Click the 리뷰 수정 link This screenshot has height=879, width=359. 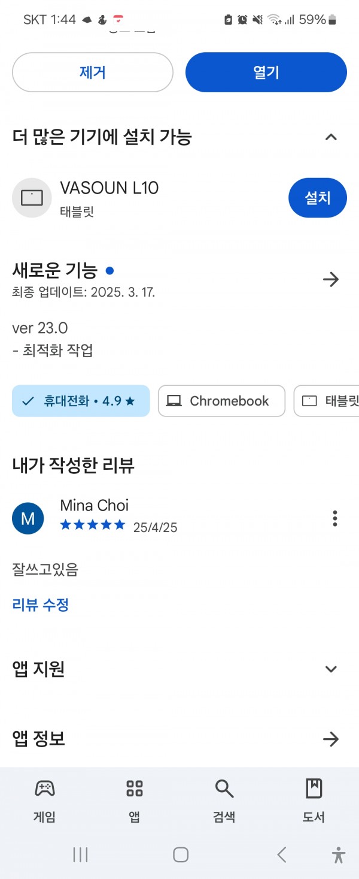tap(41, 605)
